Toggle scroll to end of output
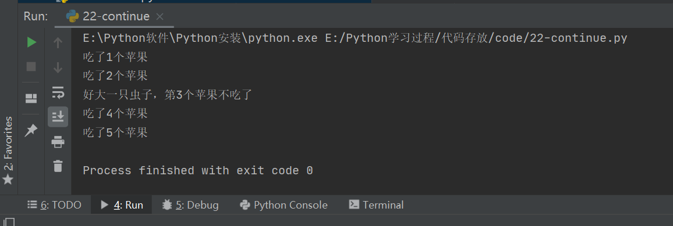 coord(58,116)
